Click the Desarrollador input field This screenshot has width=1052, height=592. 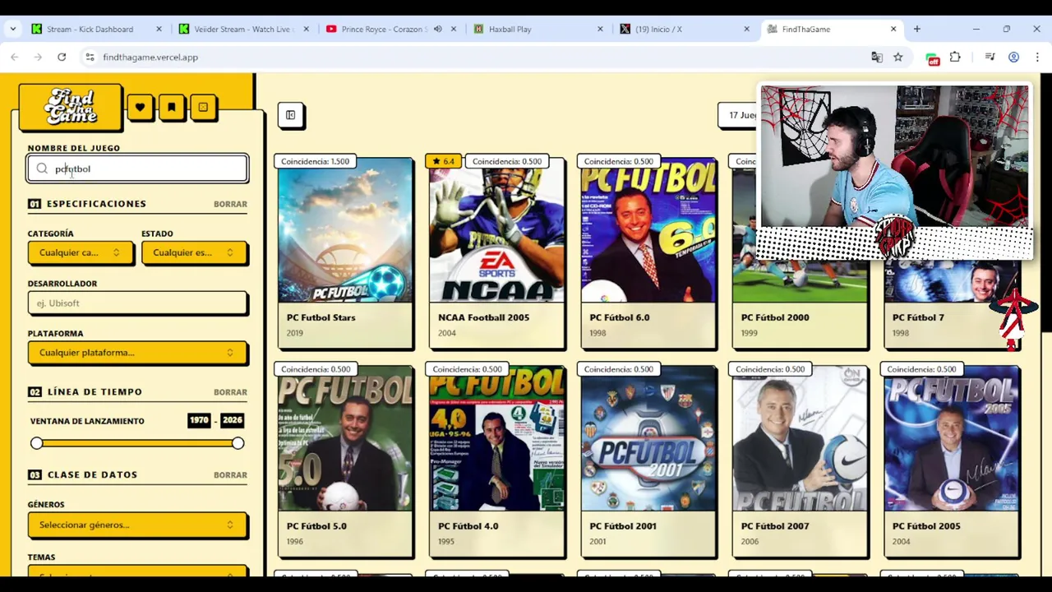(137, 303)
